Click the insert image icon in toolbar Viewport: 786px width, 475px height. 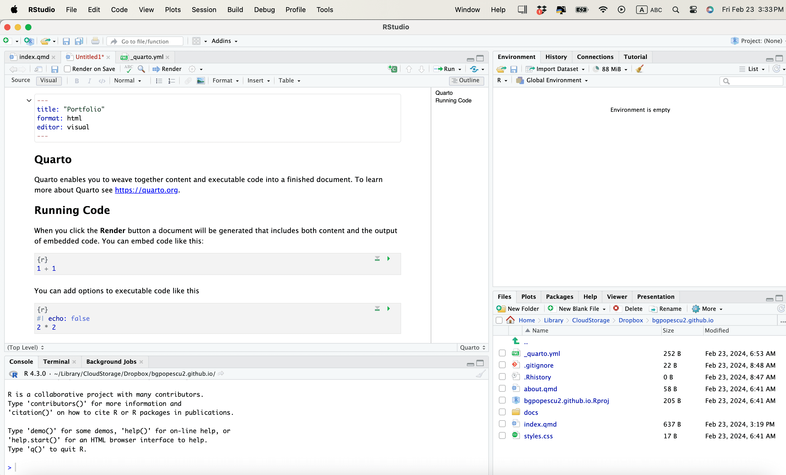tap(201, 81)
